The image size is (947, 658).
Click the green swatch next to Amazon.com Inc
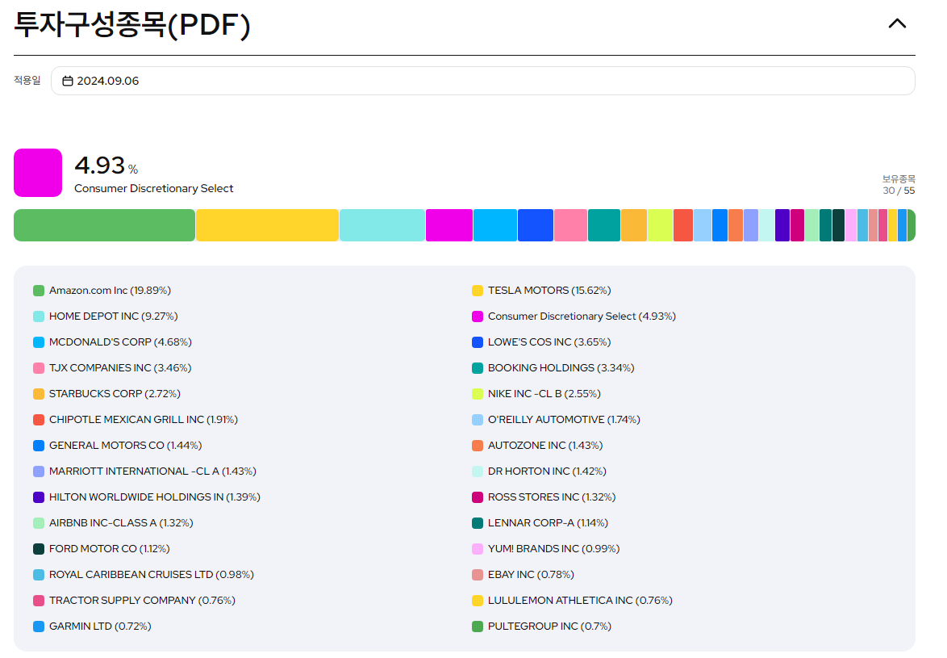click(39, 291)
